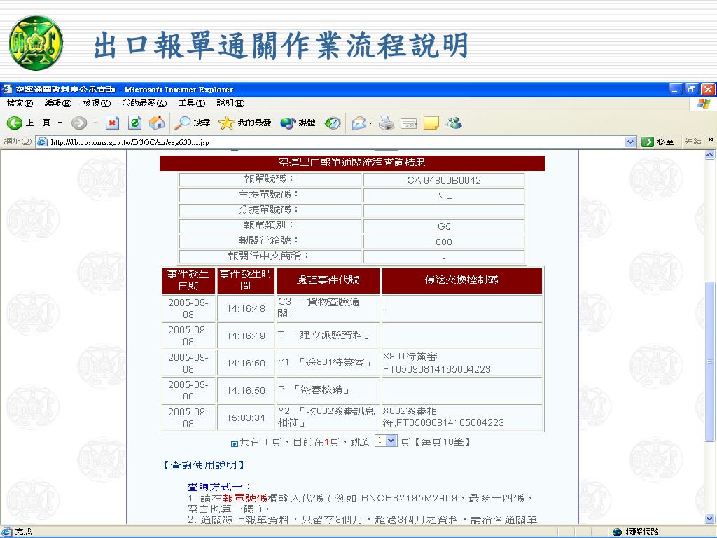
Task: Click the vertical scrollbar down arrow
Action: coord(709,518)
